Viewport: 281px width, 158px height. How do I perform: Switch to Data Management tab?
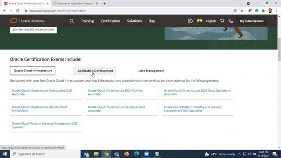pos(151,71)
